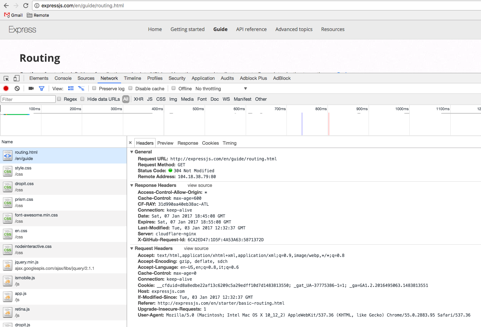Select the jquery.min.js file icon
The height and width of the screenshot is (327, 481).
(8, 265)
